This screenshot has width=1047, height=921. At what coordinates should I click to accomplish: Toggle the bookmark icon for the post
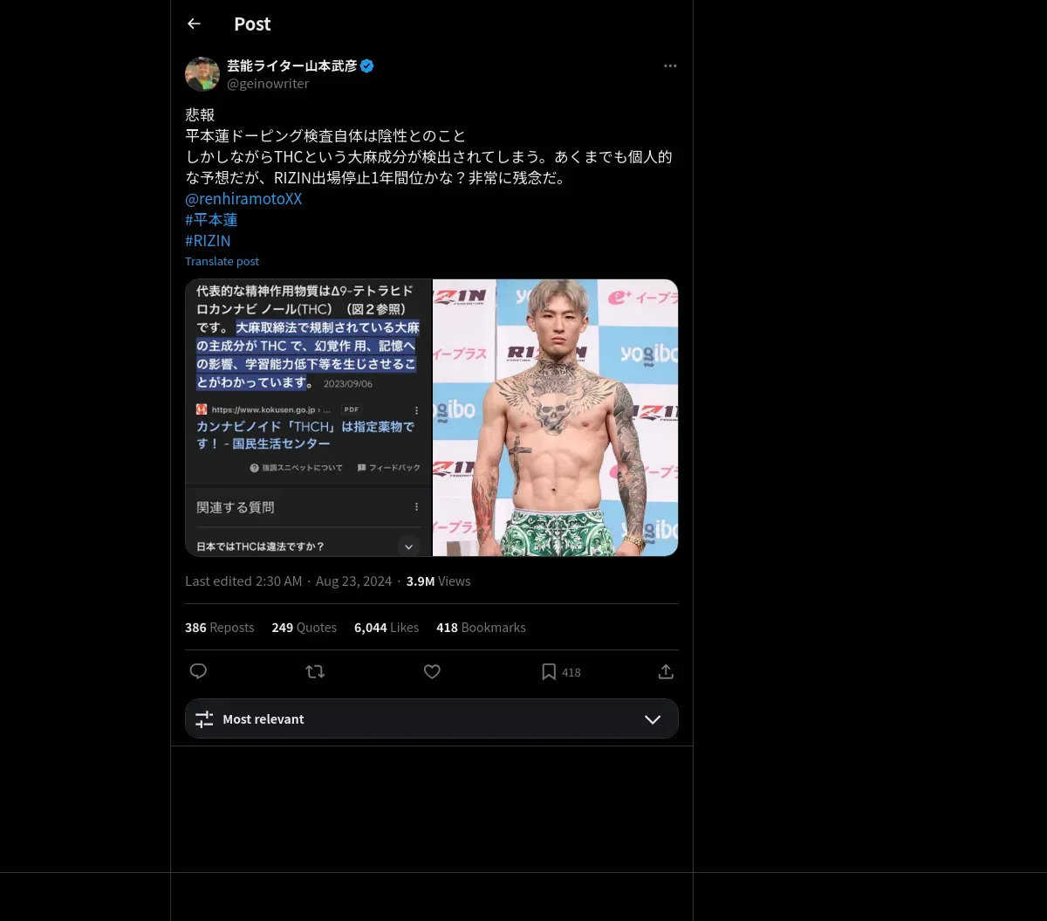click(549, 671)
